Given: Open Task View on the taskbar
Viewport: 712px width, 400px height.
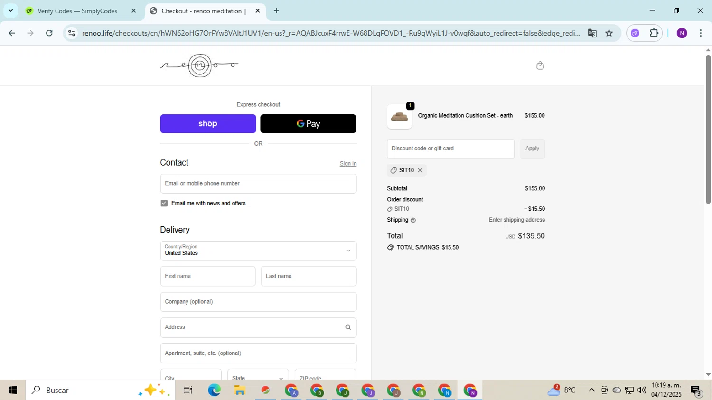Looking at the screenshot, I should coord(188,390).
